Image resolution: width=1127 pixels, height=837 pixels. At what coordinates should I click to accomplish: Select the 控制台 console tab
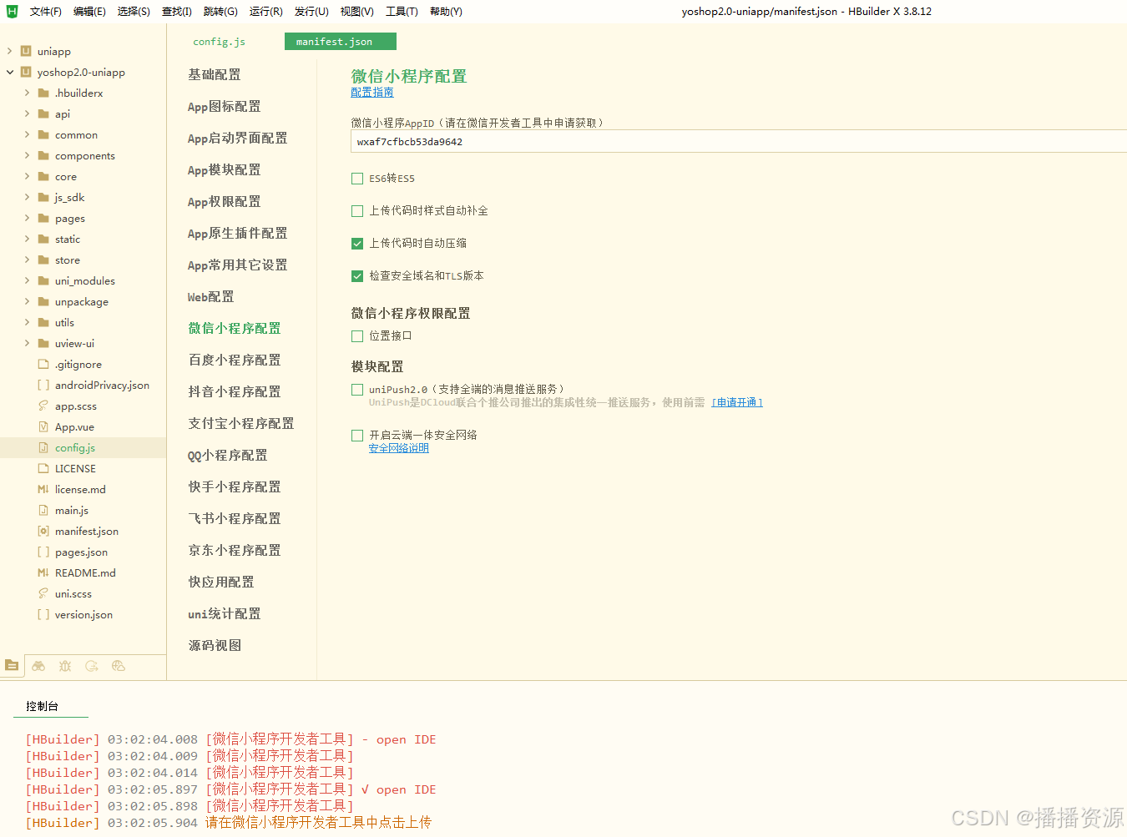(43, 706)
